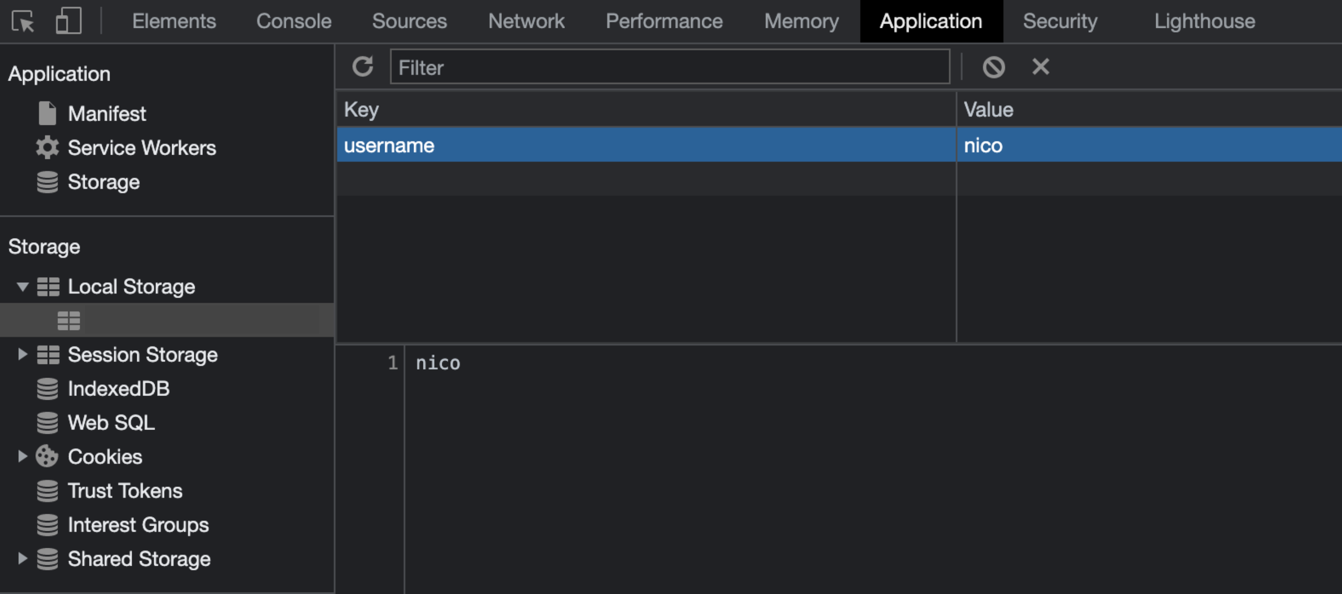
Task: Open Interest Groups storage
Action: point(138,525)
